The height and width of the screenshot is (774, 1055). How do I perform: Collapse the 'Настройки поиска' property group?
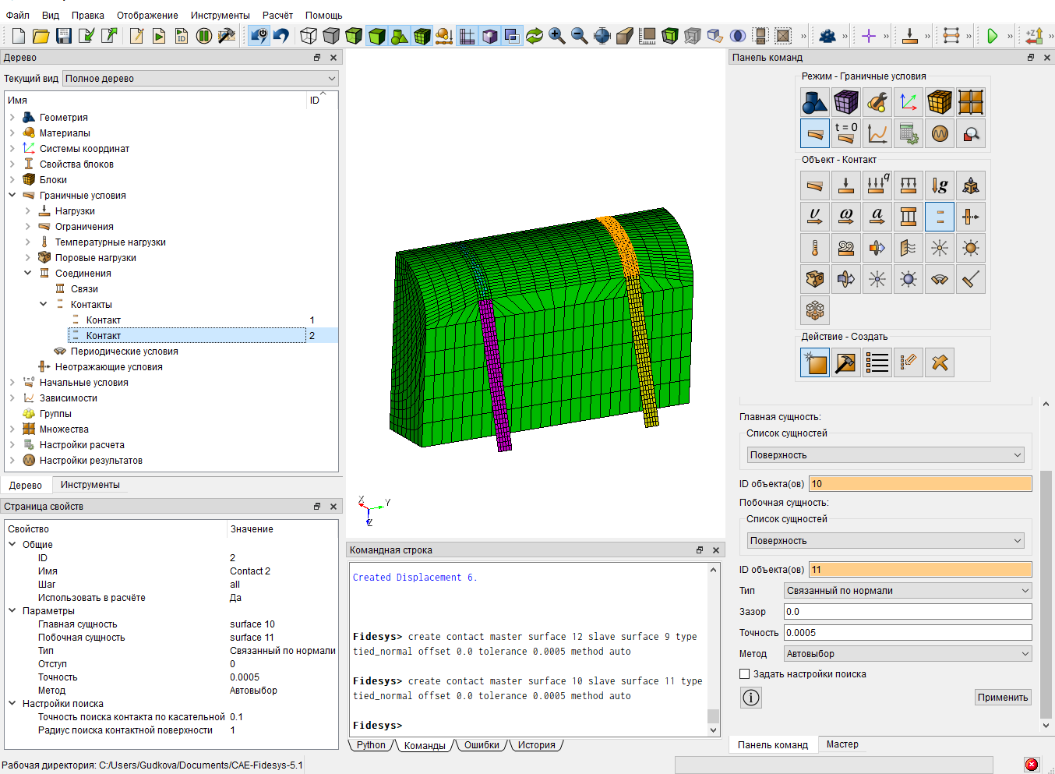12,704
